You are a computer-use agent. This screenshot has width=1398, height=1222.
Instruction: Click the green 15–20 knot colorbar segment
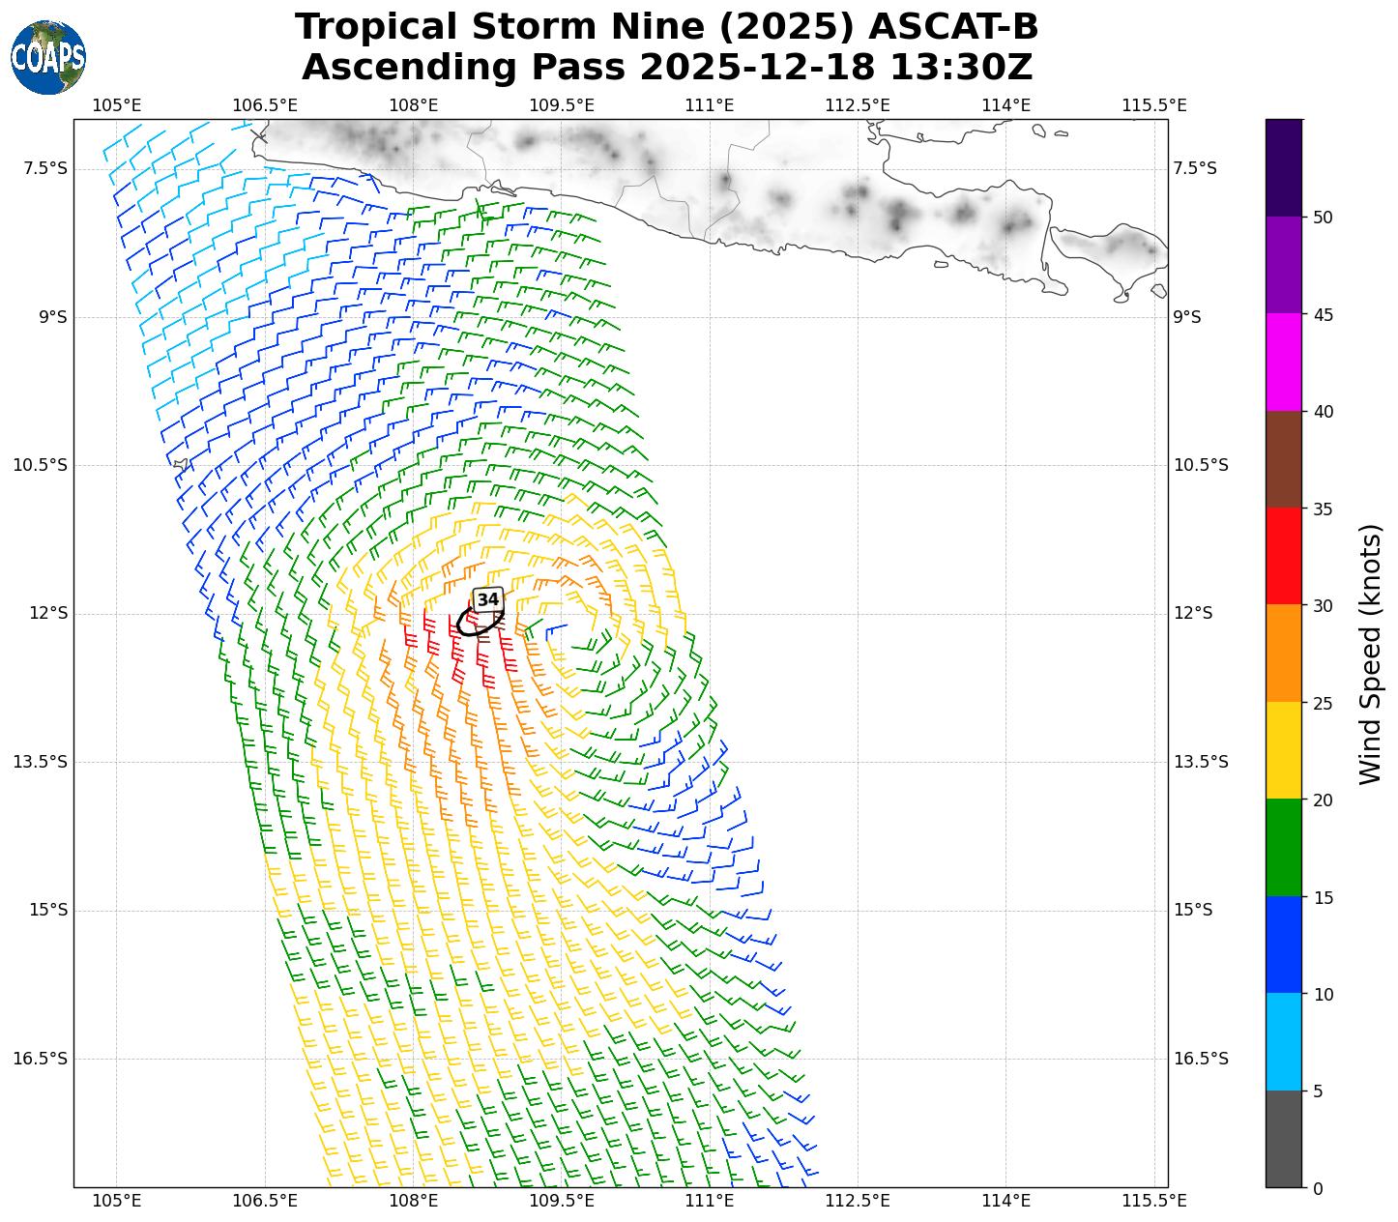1284,848
